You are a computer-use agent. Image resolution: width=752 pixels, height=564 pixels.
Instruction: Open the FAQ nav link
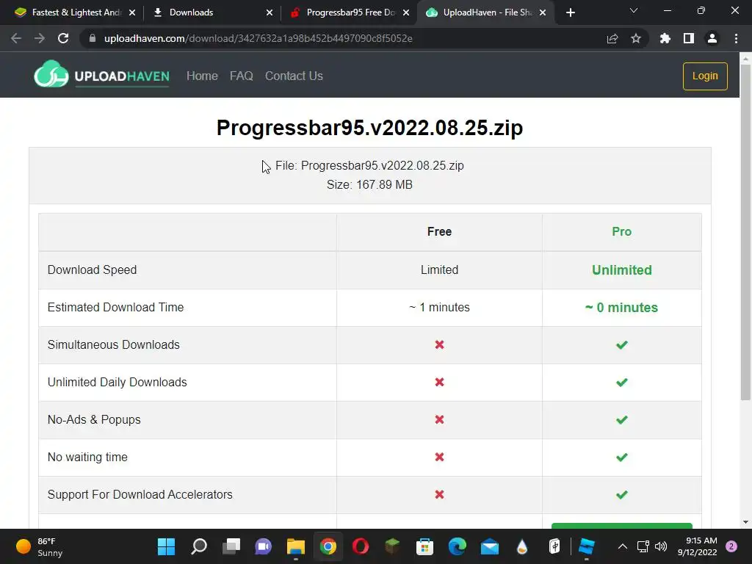click(x=241, y=76)
